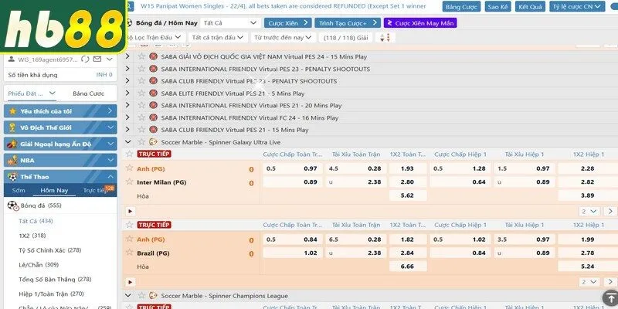The image size is (618, 309).
Task: Favorite star for SABA Việt Nam PES 24 league
Action: click(141, 56)
